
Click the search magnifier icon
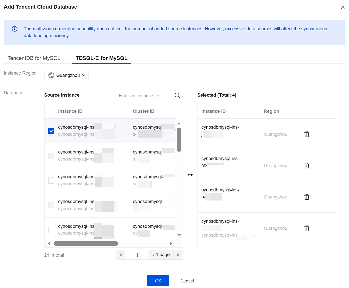[177, 96]
